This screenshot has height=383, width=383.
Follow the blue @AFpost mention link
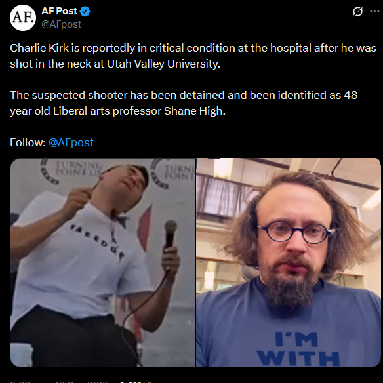coord(71,142)
